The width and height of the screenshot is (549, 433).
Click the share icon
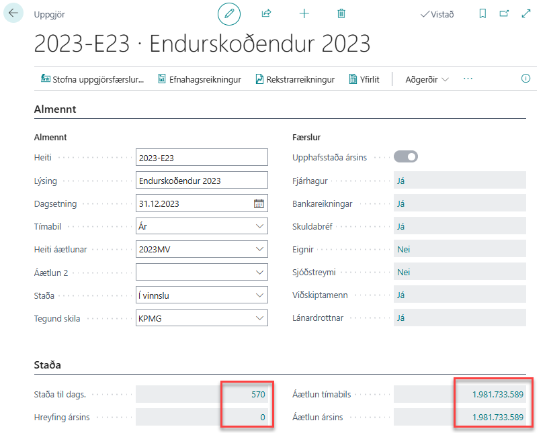266,13
